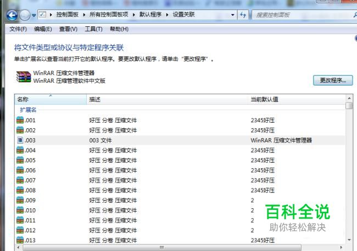Click the list scroll up arrow
This screenshot has width=357, height=251.
[x=349, y=98]
